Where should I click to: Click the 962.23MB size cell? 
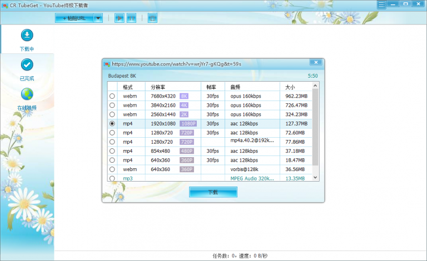(x=296, y=96)
